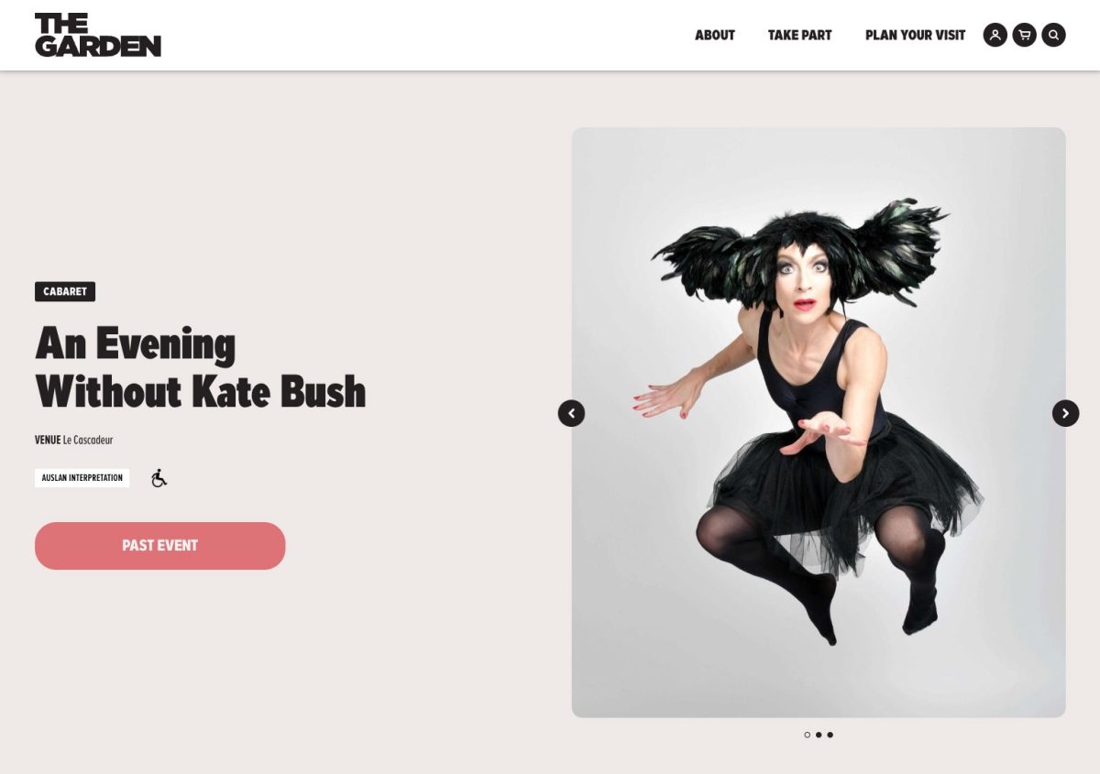Open the Plan Your Visit menu
Image resolution: width=1100 pixels, height=774 pixels.
click(915, 36)
